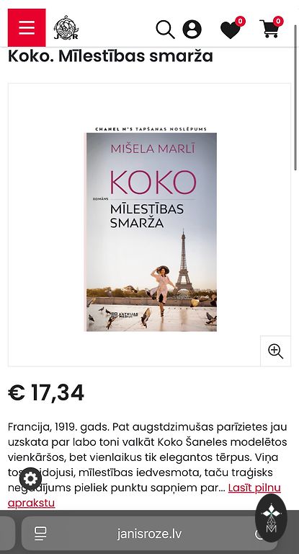Click the € 17,34 price text
The image size is (299, 554).
(x=46, y=392)
